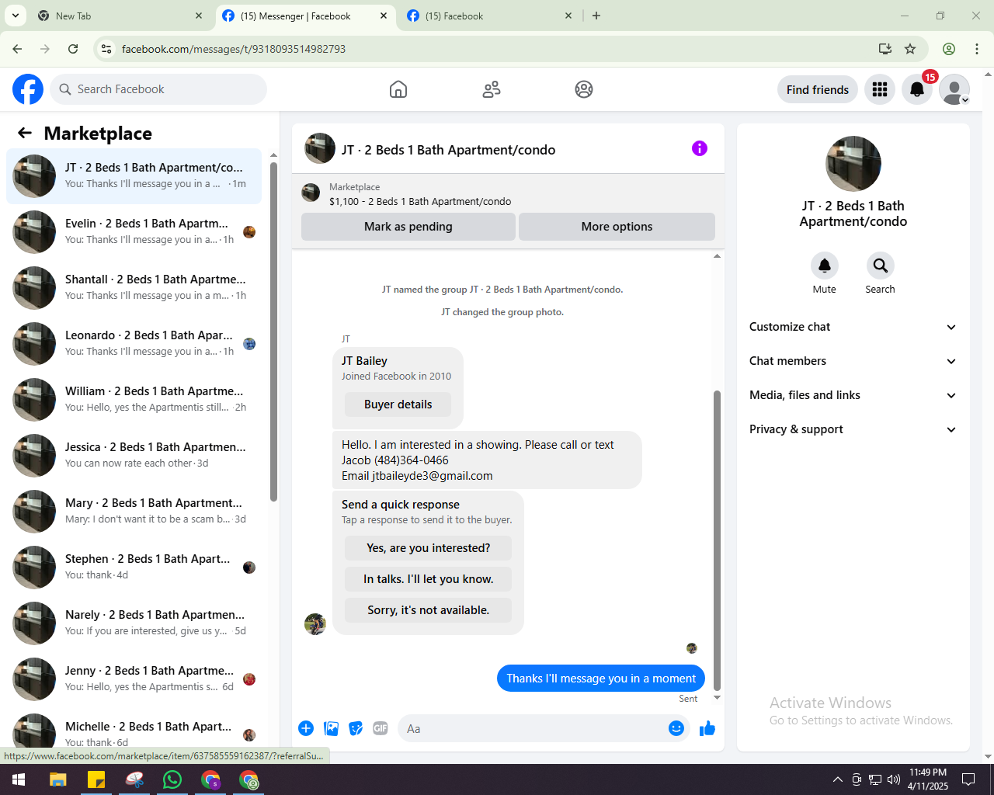Click the Facebook logo icon
The image size is (994, 795).
28,89
